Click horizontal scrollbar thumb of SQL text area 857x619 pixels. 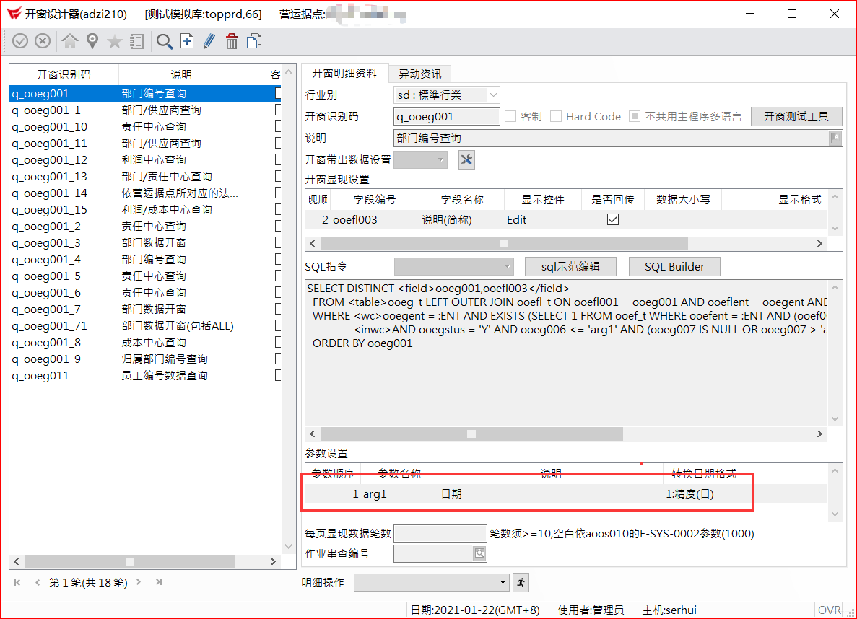tap(471, 434)
